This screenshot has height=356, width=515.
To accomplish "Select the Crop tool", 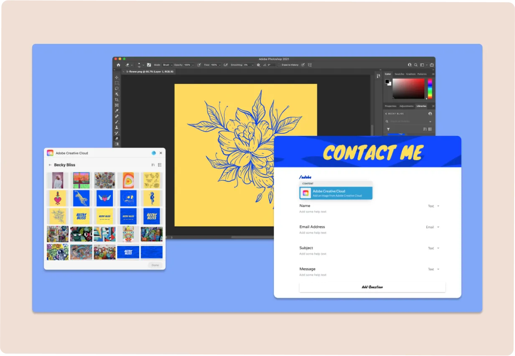I will click(x=117, y=99).
